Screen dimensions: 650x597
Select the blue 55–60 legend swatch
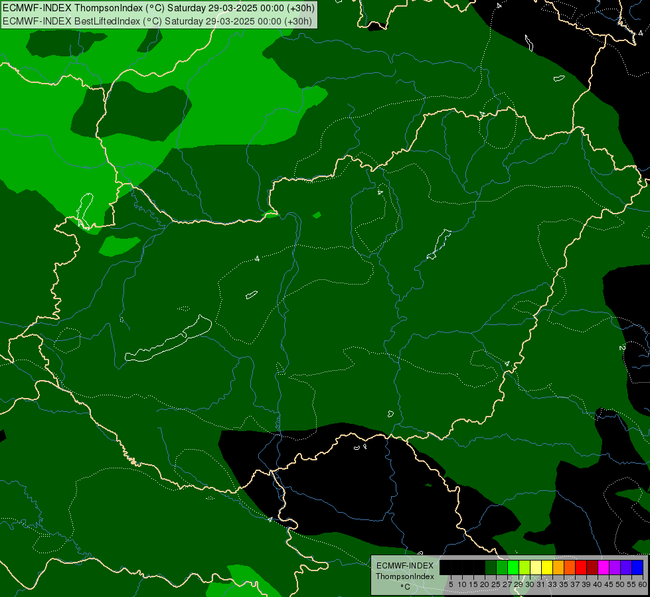coord(637,567)
